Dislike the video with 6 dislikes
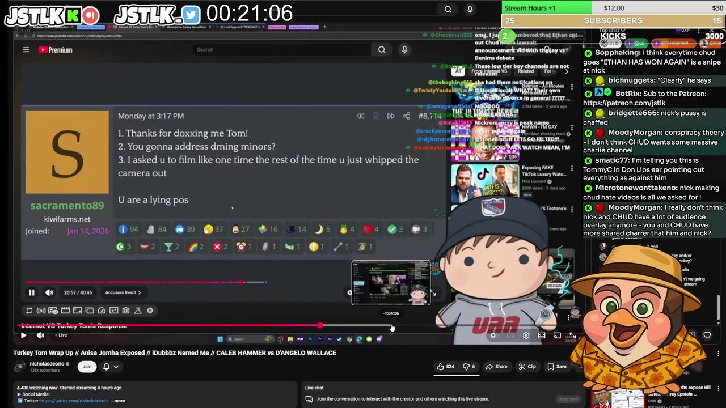 pos(469,367)
